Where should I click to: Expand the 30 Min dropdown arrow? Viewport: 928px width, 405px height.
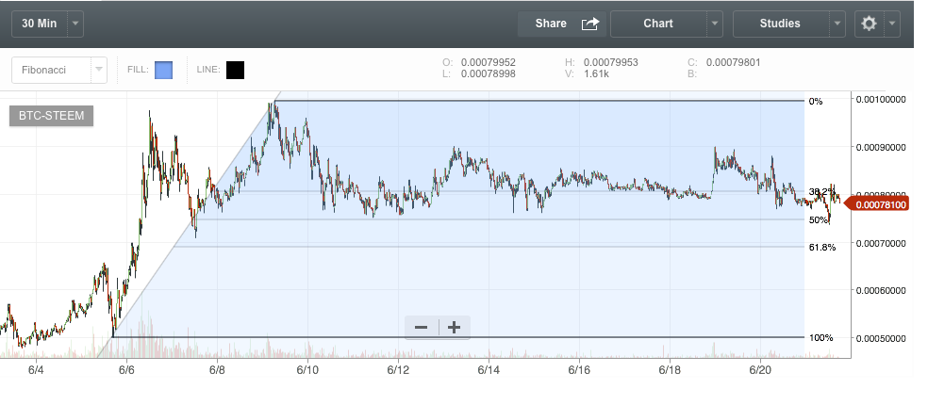tap(75, 24)
